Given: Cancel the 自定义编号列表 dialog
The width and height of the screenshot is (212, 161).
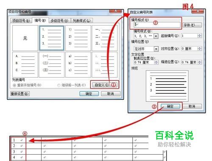Looking at the screenshot, I should 192,106.
